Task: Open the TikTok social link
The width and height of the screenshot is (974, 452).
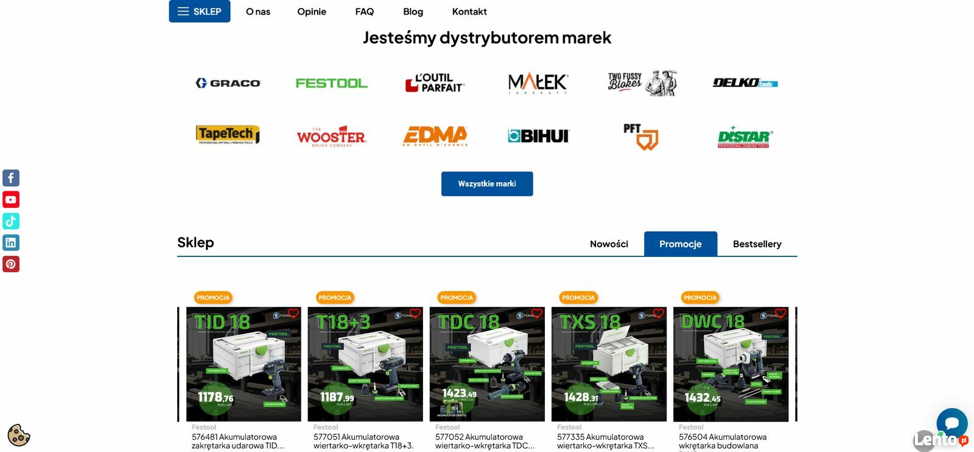Action: point(11,221)
